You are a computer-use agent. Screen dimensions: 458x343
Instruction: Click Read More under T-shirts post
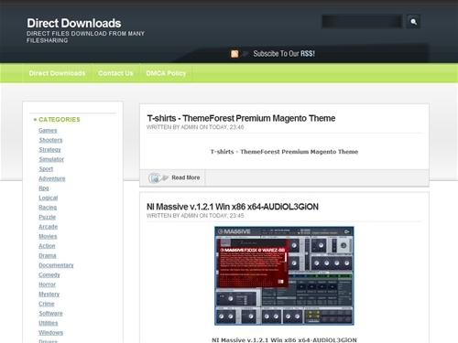[x=186, y=177]
